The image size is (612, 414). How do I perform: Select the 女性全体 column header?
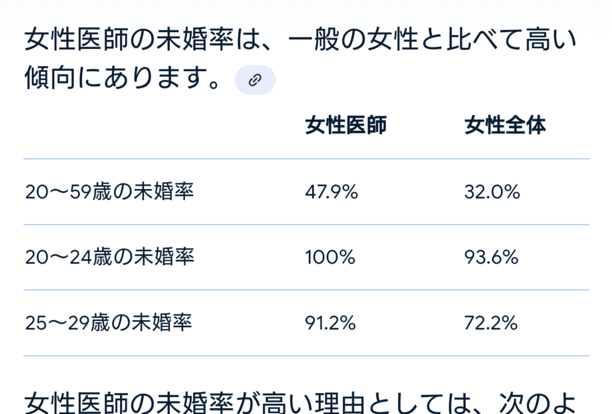[505, 125]
